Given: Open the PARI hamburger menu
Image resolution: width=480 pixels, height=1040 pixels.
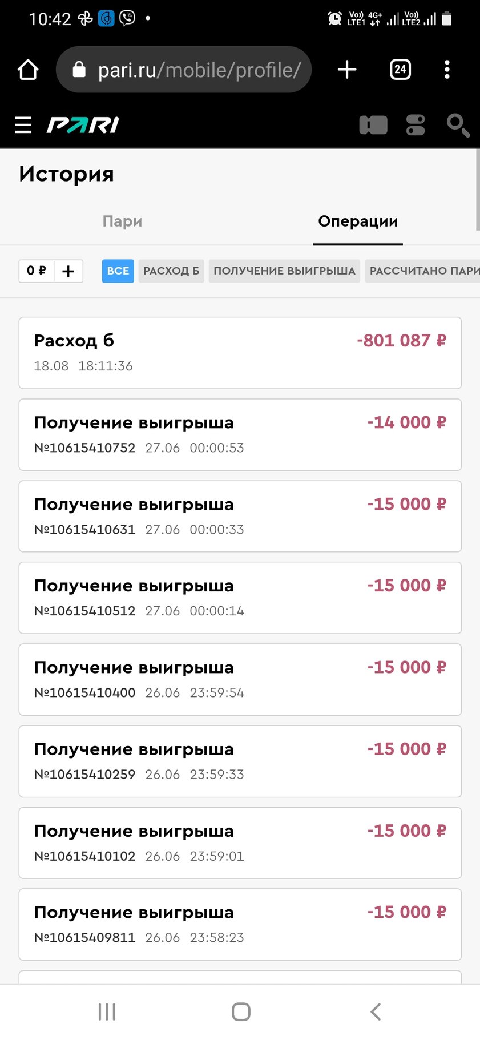Looking at the screenshot, I should (23, 124).
